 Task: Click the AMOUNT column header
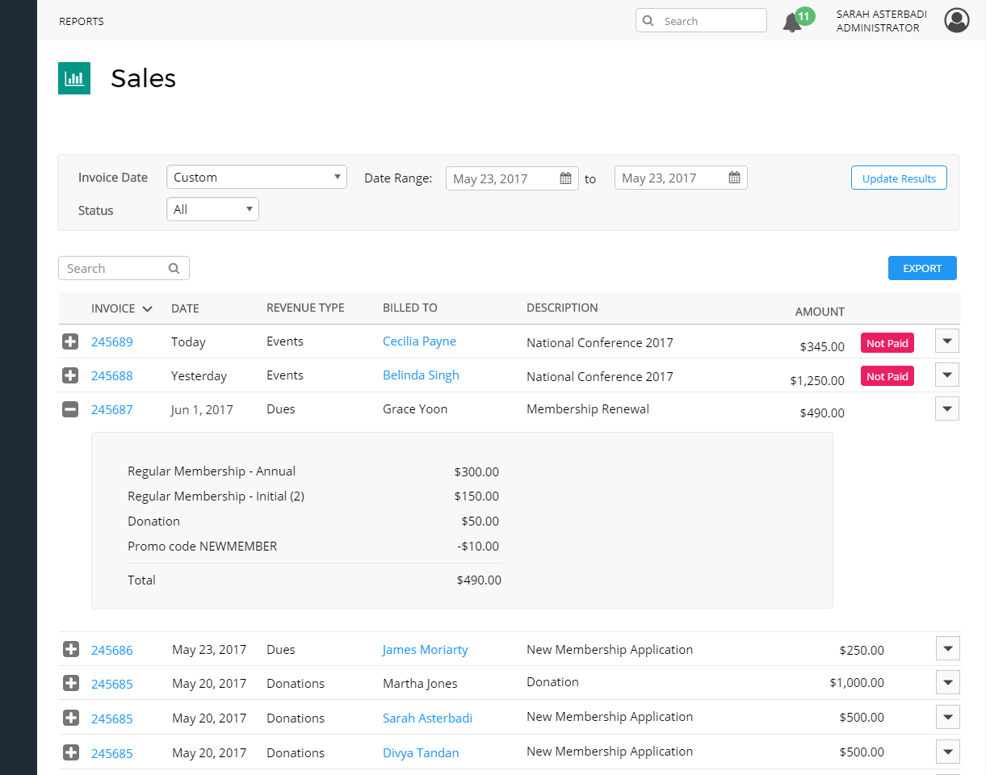[x=820, y=312]
